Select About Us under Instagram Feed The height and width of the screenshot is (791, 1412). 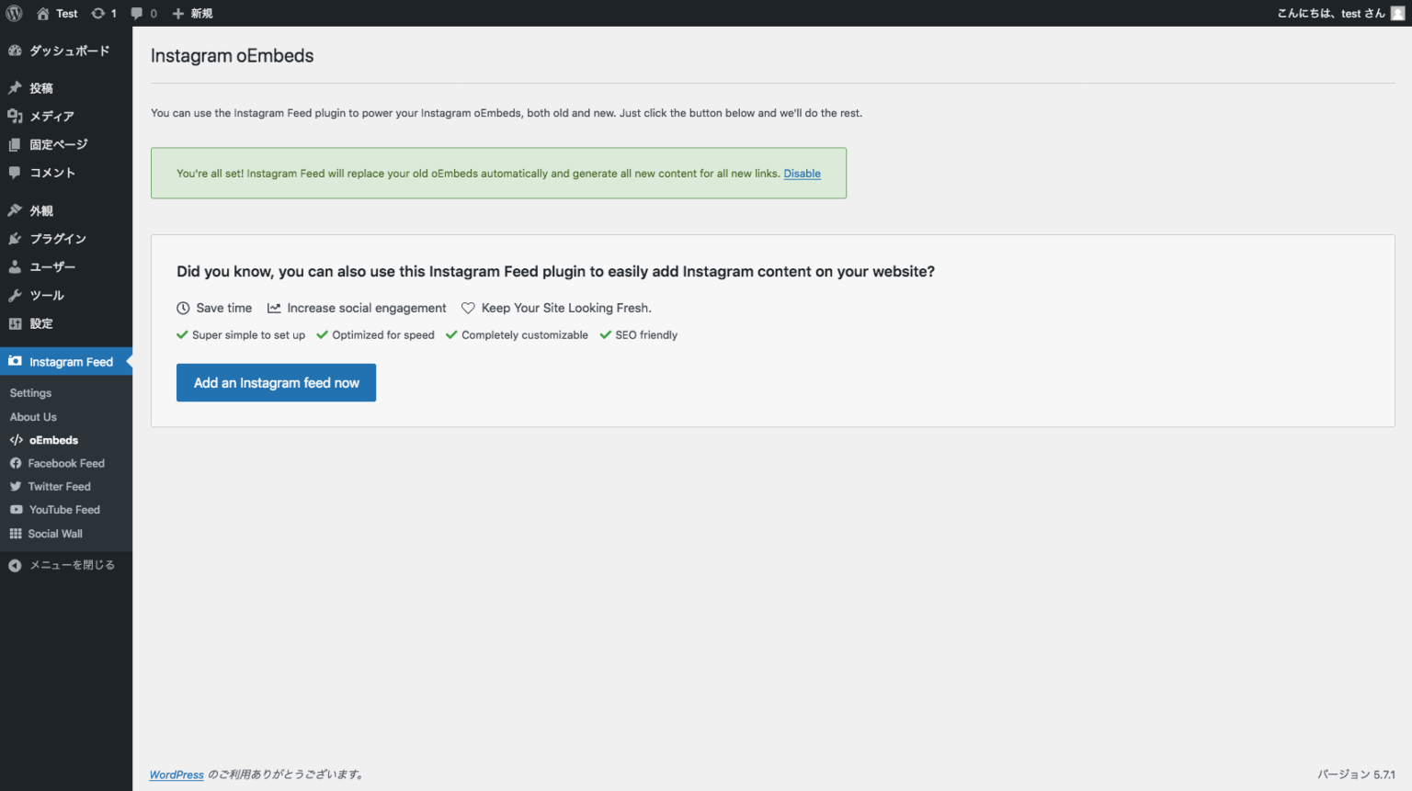click(33, 416)
